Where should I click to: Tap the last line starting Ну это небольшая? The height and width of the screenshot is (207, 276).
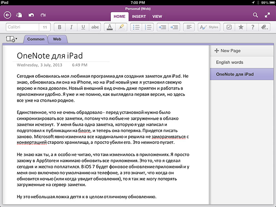coord(87,197)
